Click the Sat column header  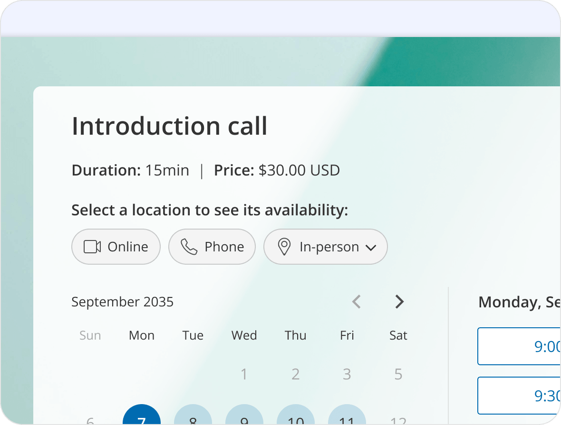398,335
